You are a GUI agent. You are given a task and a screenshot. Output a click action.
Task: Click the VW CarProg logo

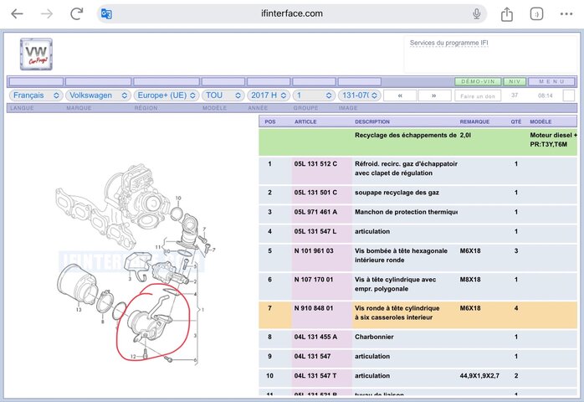36,54
